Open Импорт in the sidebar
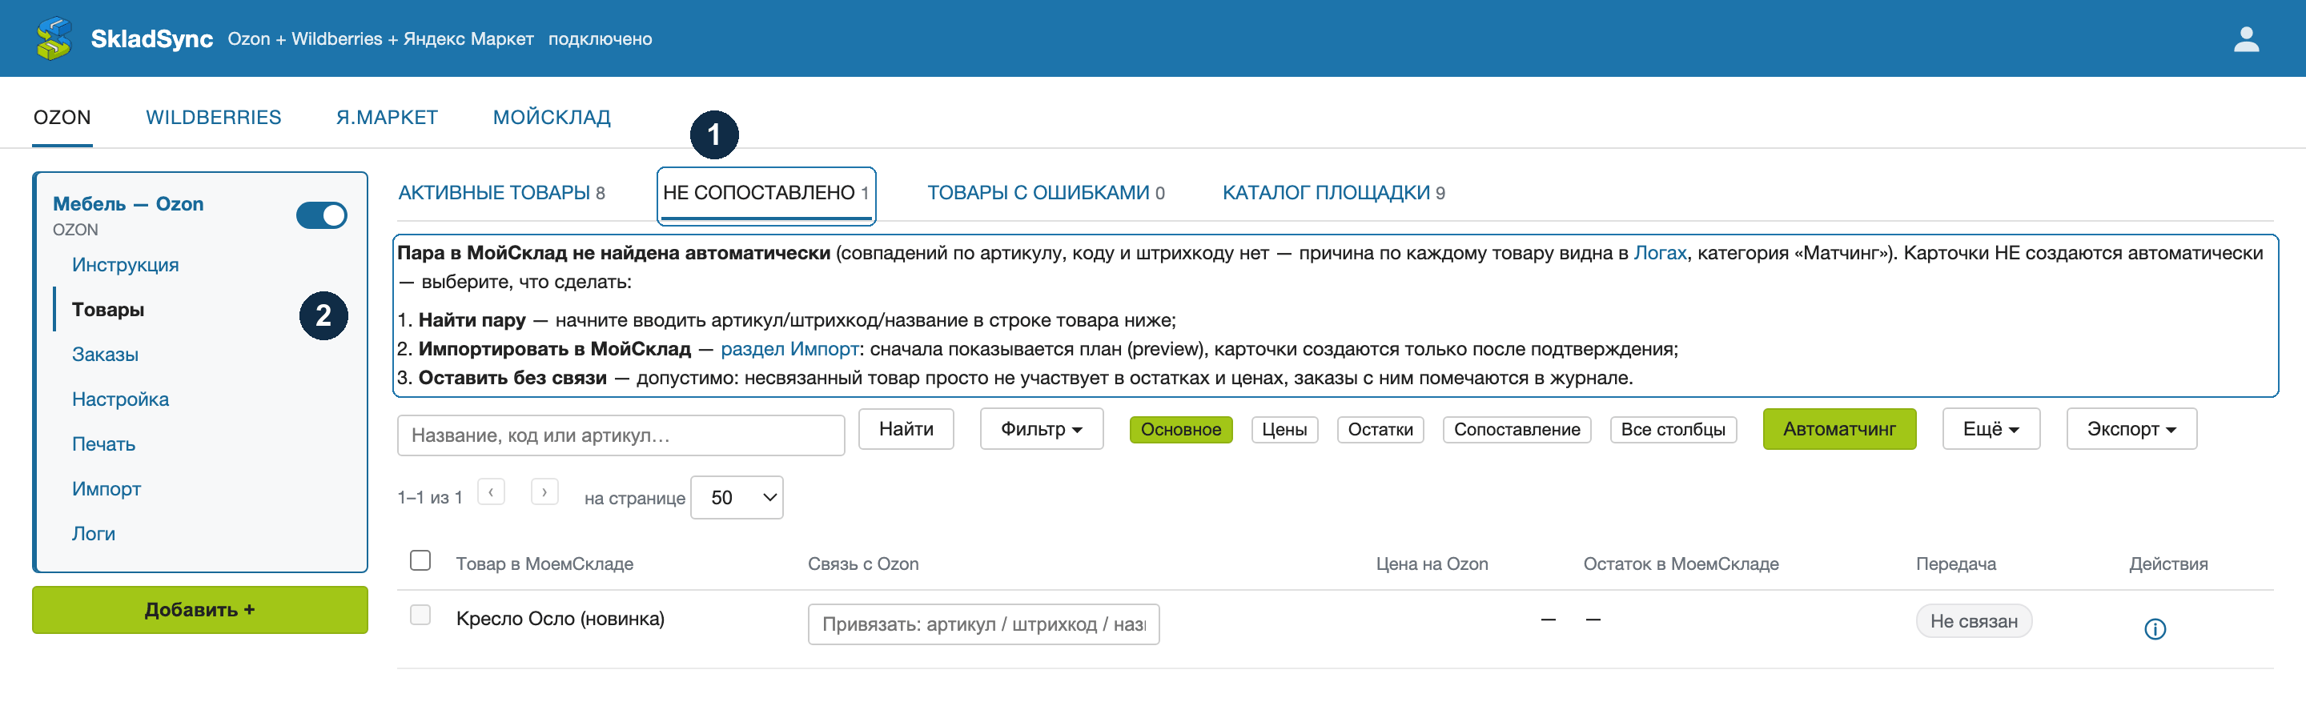2306x714 pixels. pos(106,488)
